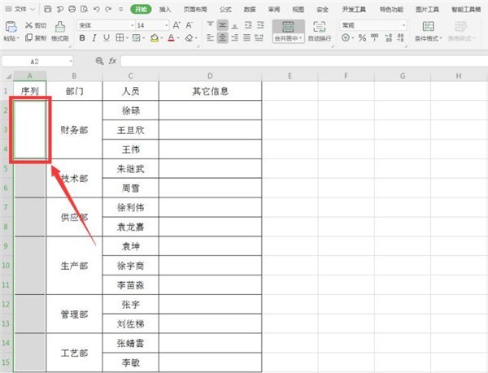Click the red font color A
The height and width of the screenshot is (373, 488).
(171, 38)
